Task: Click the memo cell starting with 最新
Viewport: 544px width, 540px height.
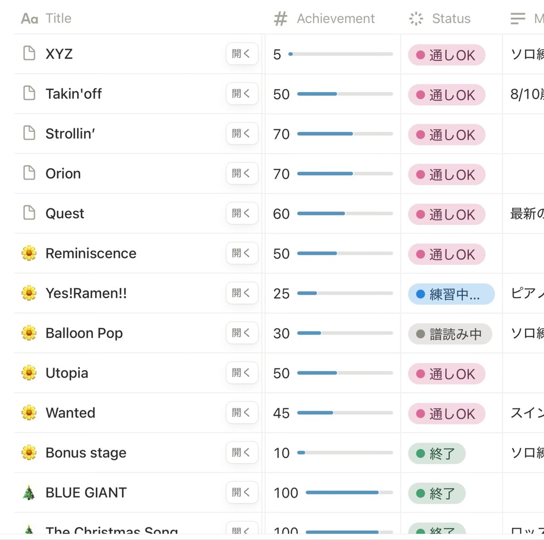Action: coord(524,214)
